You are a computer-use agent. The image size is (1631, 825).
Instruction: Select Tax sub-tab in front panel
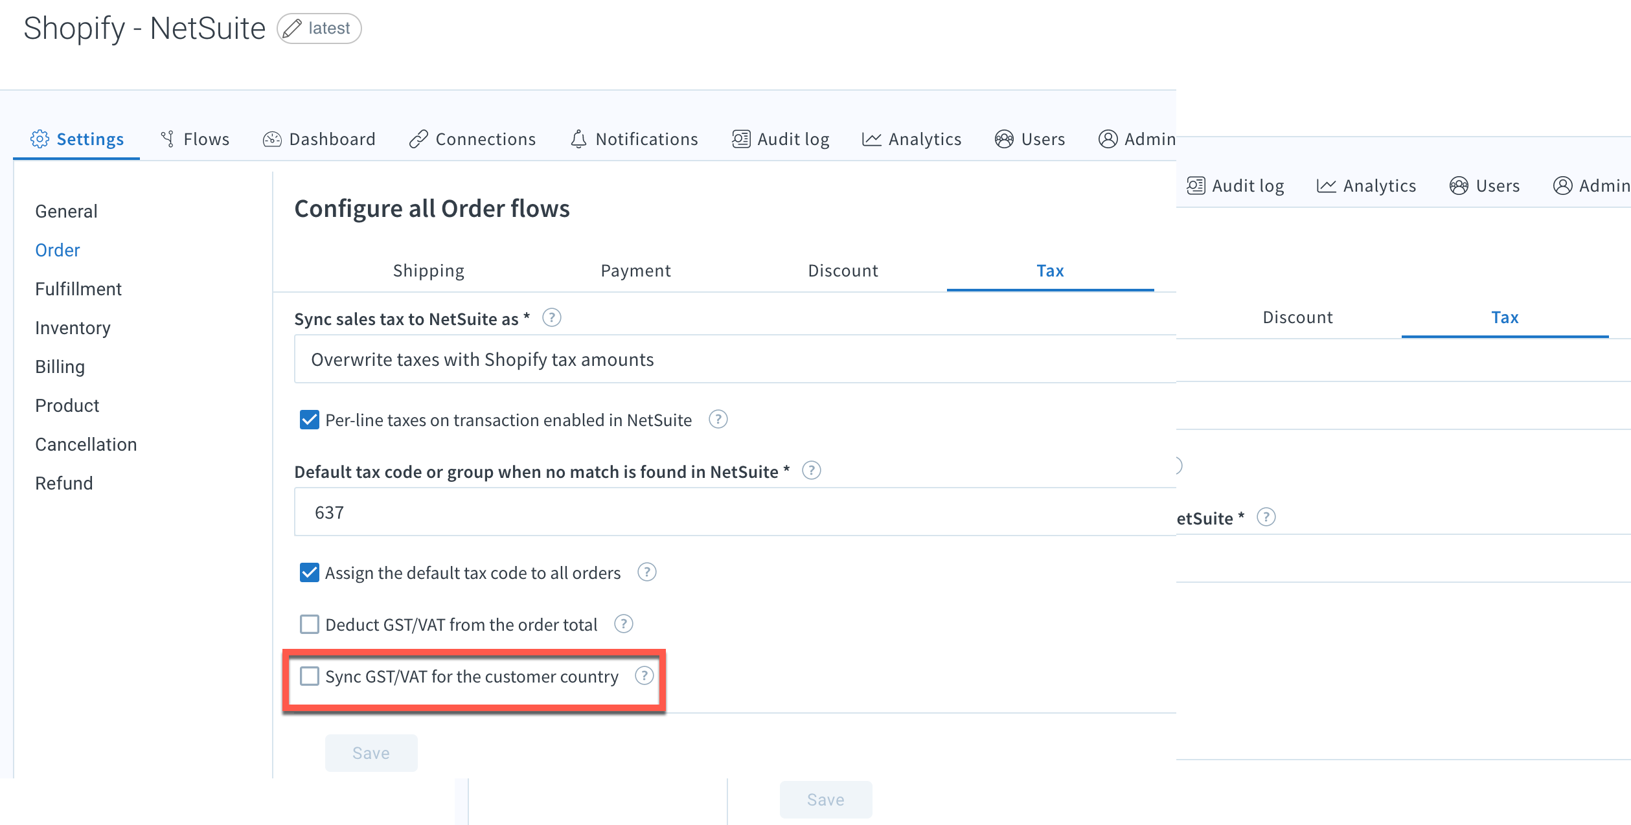tap(1050, 271)
